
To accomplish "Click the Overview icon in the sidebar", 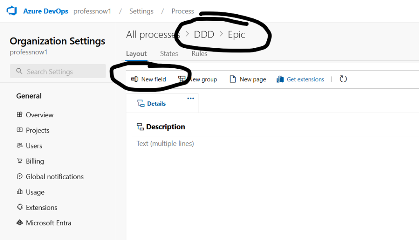I will click(20, 115).
